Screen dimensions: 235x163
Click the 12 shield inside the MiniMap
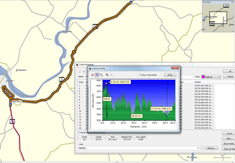point(226,5)
